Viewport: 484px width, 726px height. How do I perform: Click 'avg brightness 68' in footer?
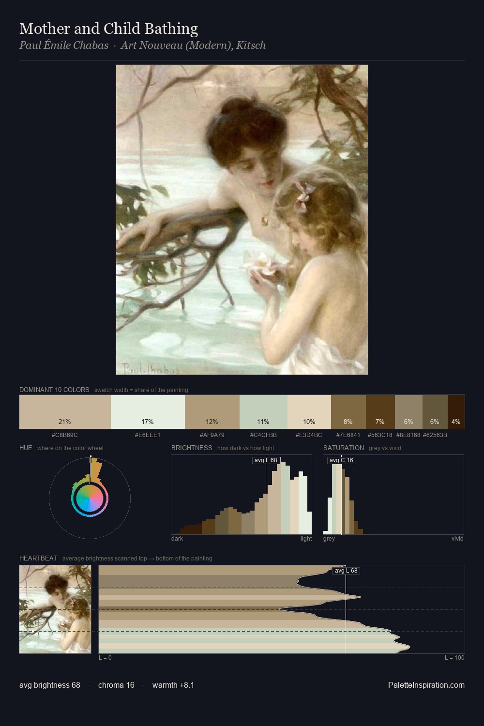[50, 685]
